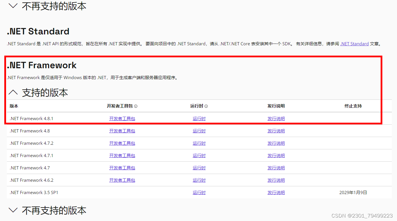Expand top 不再支持的版本 section chevron
The height and width of the screenshot is (221, 397).
coord(13,6)
